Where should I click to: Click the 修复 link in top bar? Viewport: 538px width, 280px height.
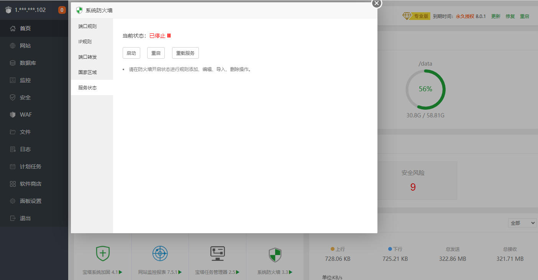click(510, 16)
